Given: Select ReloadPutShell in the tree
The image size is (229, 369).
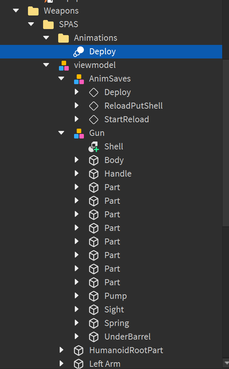Looking at the screenshot, I should click(x=133, y=106).
